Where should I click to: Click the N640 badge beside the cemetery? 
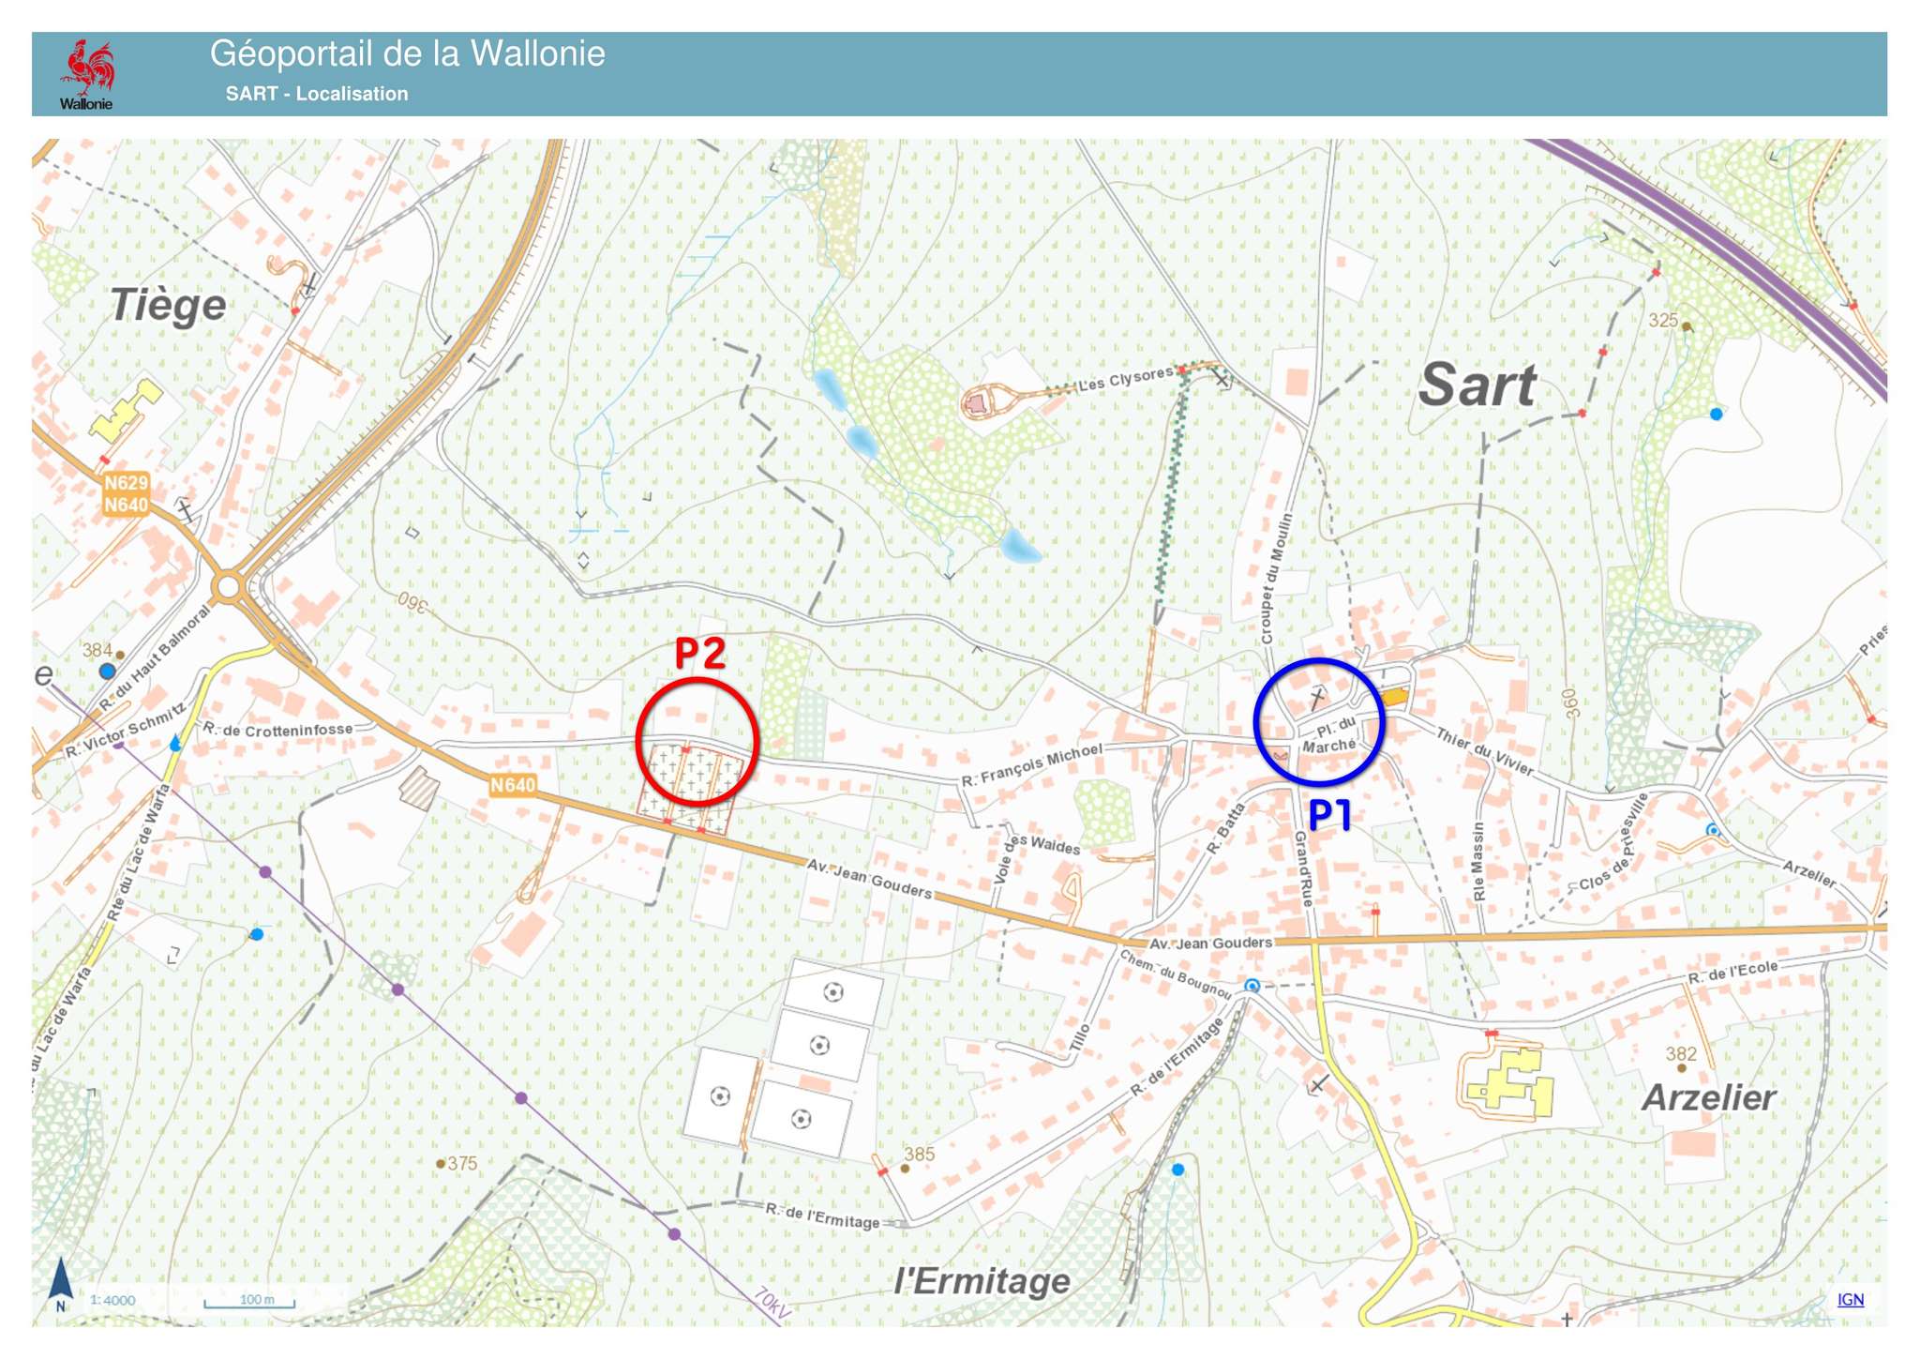pos(513,785)
